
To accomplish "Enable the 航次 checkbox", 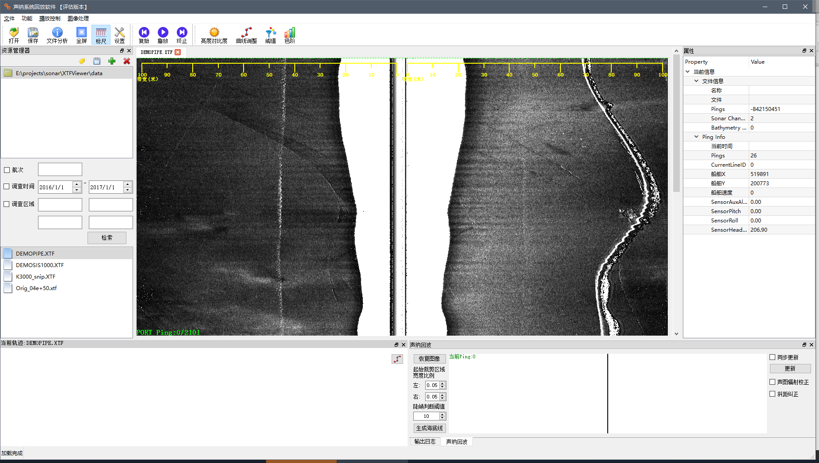I will coord(7,170).
